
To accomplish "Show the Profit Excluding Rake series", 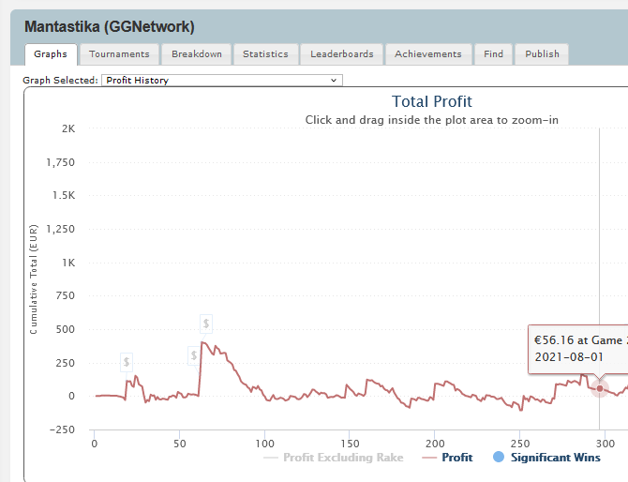I will (343, 458).
